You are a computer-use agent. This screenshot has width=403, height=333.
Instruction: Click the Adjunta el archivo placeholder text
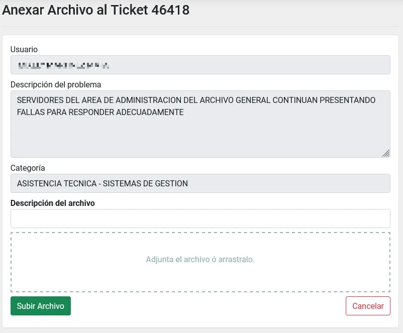coord(200,260)
